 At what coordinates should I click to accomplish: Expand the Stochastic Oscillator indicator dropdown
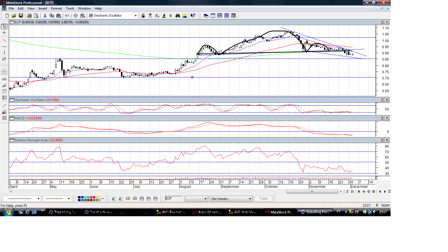point(135,15)
